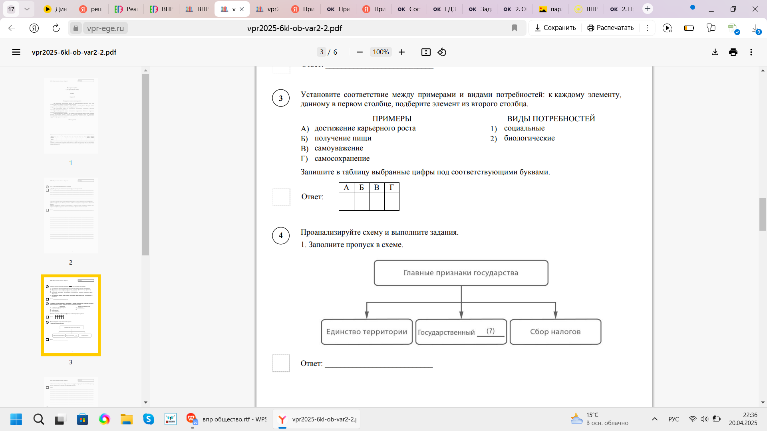This screenshot has width=767, height=431.
Task: Download the PDF via toolbar icon
Action: point(715,52)
